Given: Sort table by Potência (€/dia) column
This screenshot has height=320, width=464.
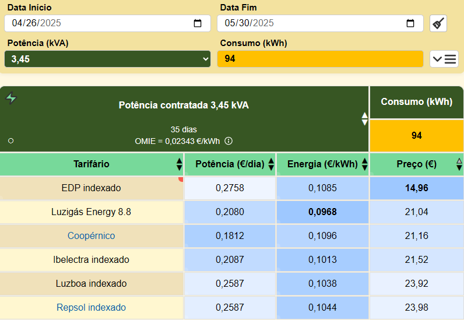Looking at the screenshot, I should point(271,164).
